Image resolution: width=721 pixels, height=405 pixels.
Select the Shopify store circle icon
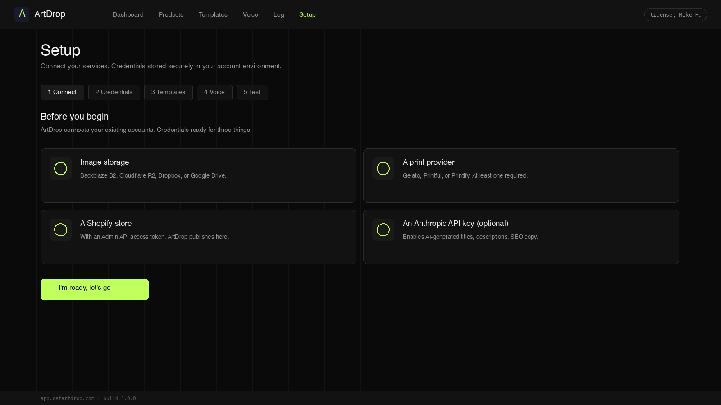coord(60,229)
